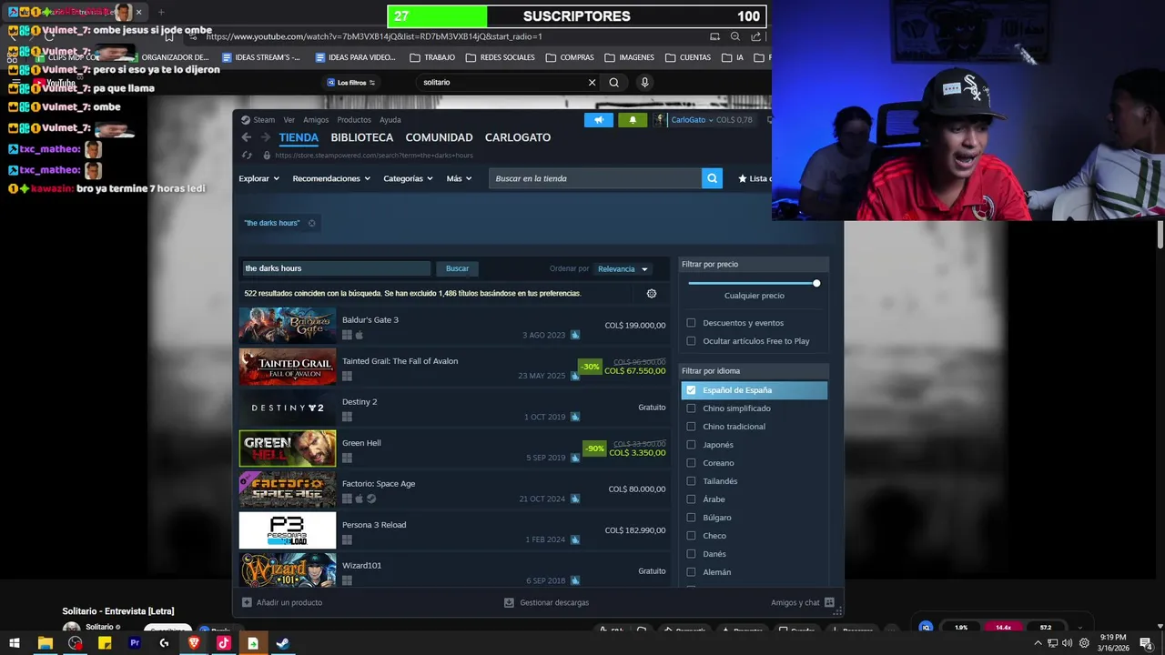Expand the Más dropdown
This screenshot has height=655, width=1165.
(460, 178)
